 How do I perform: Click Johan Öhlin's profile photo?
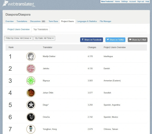[31, 93]
